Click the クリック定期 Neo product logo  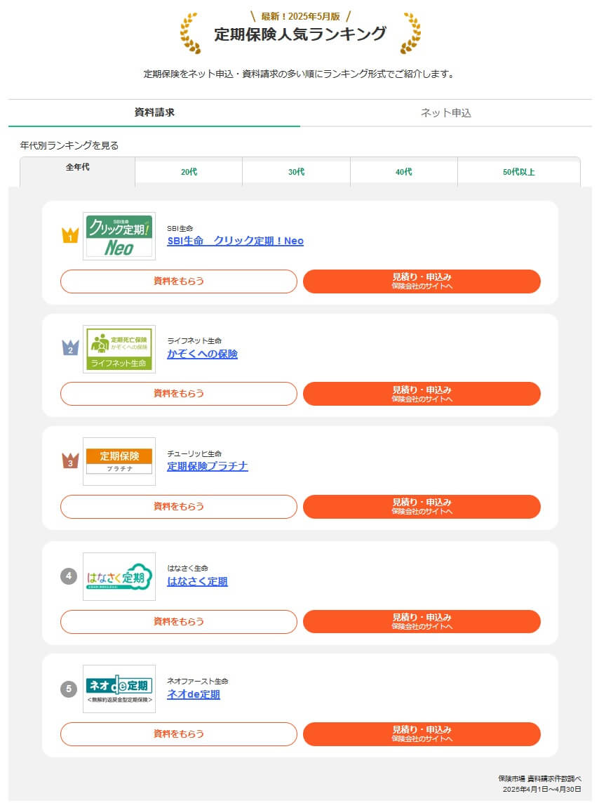pos(119,236)
